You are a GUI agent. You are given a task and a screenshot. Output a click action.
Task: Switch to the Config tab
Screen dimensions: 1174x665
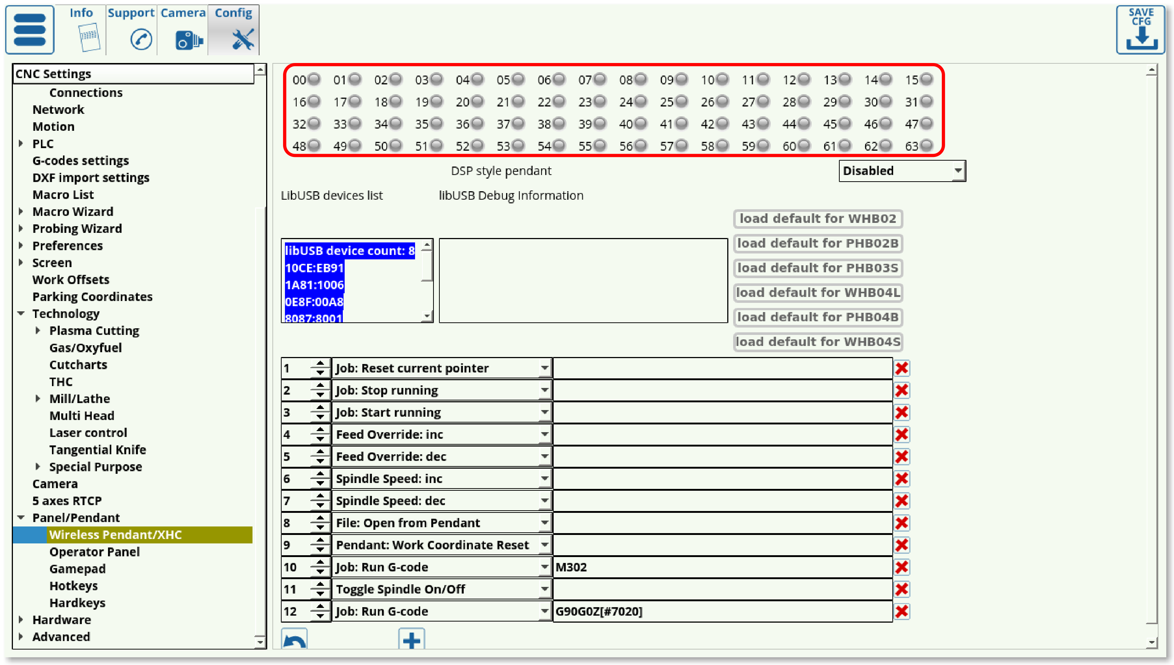coord(233,30)
